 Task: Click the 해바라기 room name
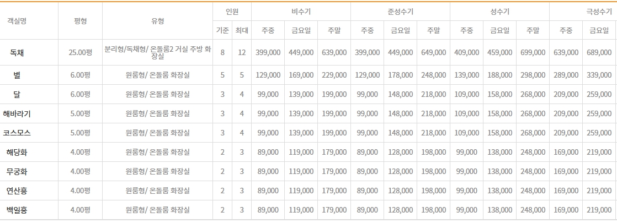coord(17,114)
